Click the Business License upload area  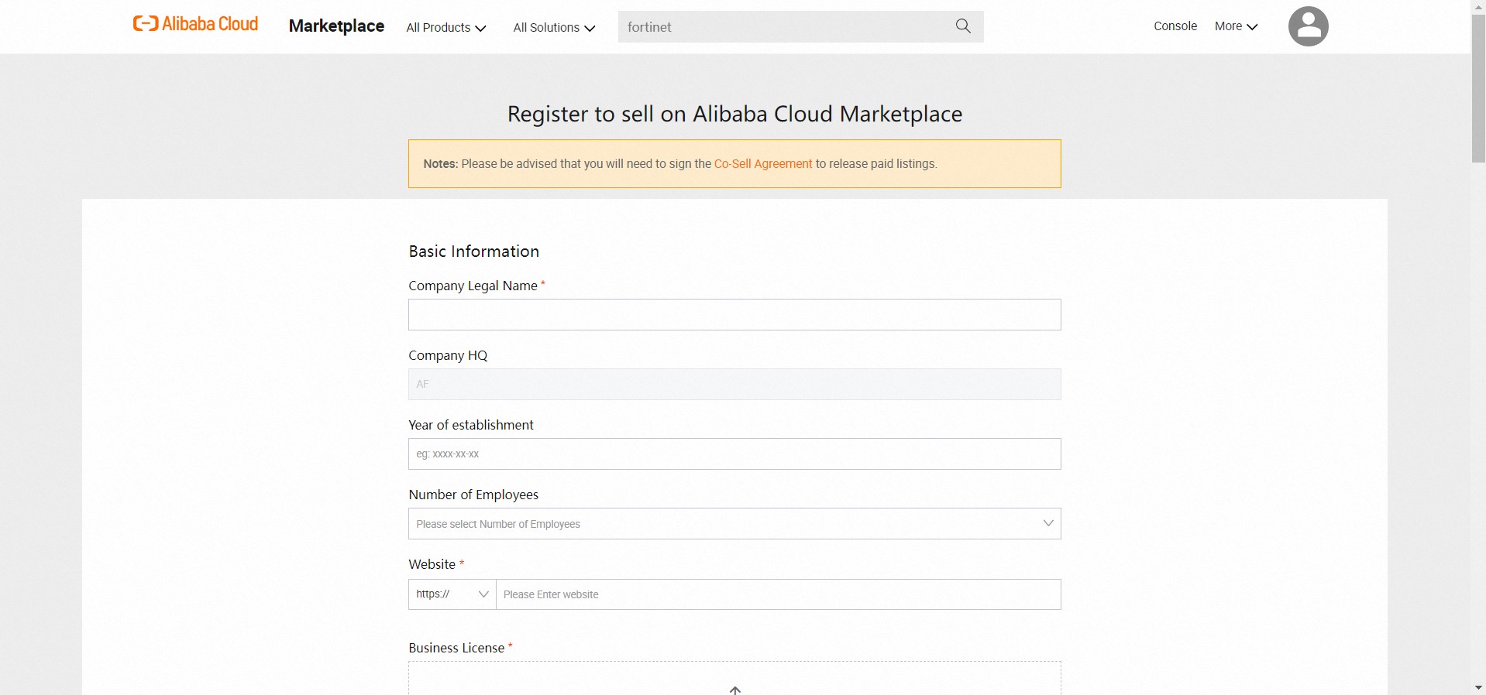[734, 679]
